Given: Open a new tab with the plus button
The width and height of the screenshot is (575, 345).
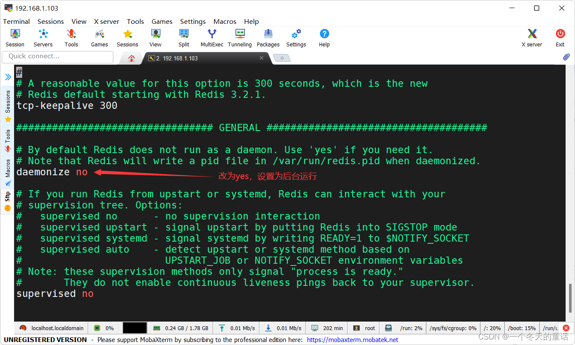Looking at the screenshot, I should coord(282,58).
